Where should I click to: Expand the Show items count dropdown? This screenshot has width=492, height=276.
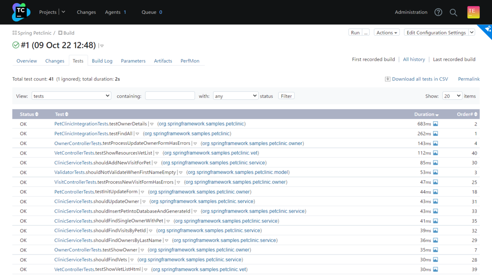452,96
